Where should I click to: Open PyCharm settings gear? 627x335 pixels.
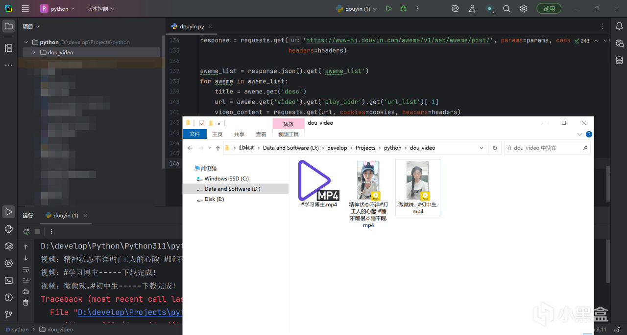tap(524, 9)
